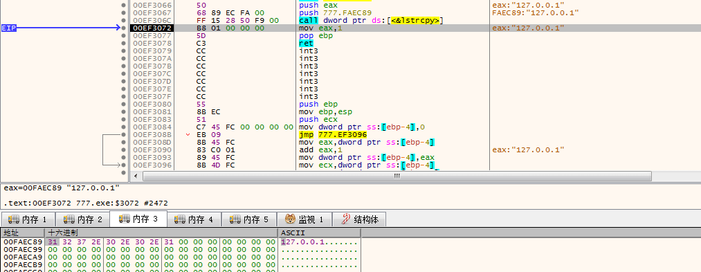Click the 结构体 tab icon
The height and width of the screenshot is (272, 701).
coord(346,219)
